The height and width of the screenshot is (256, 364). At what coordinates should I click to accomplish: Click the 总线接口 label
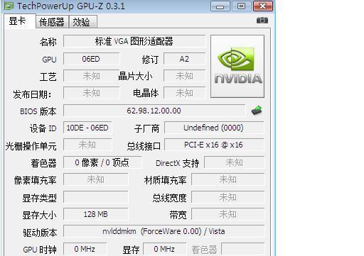(144, 146)
